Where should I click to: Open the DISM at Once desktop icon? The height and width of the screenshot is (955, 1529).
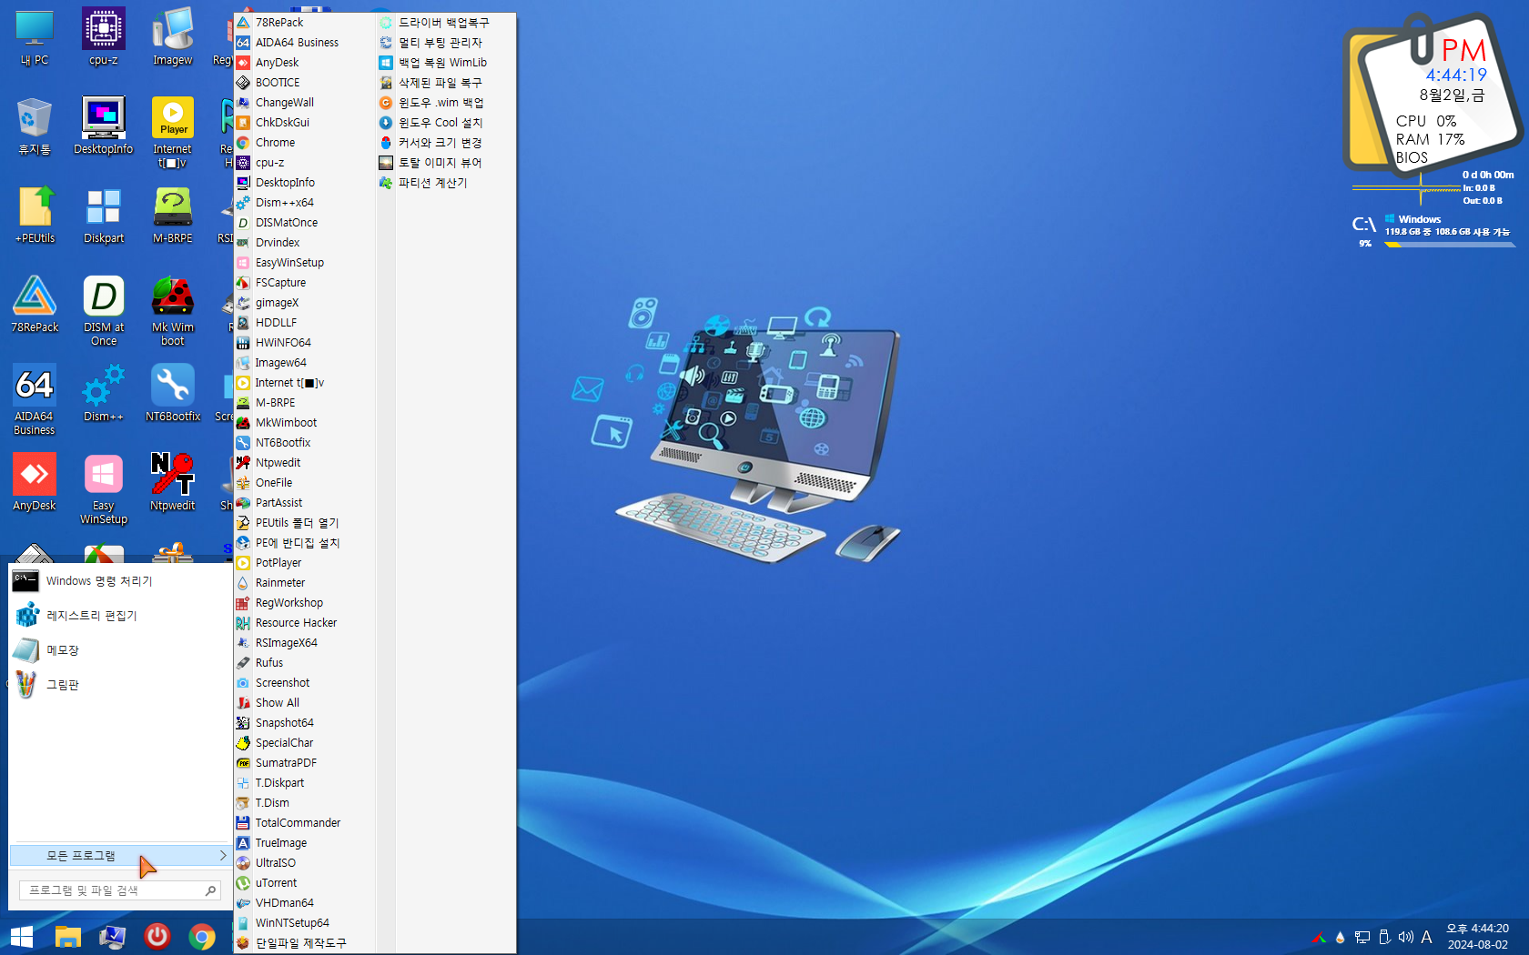tap(104, 311)
